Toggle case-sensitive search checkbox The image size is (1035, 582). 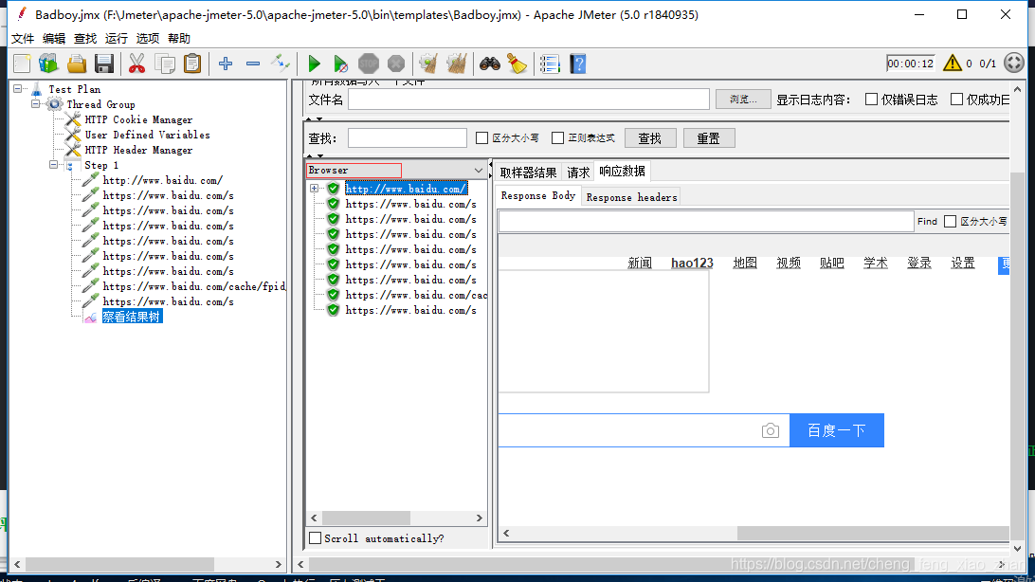coord(481,137)
